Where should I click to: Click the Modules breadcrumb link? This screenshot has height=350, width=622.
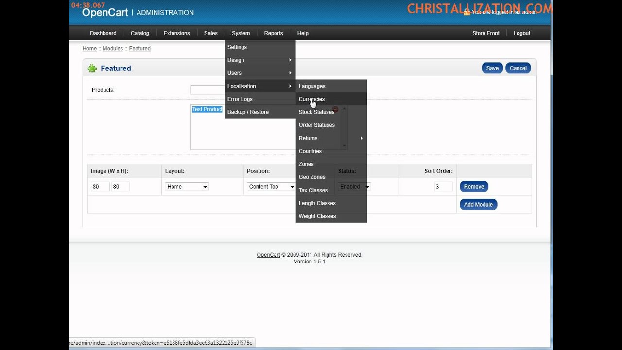pos(113,49)
